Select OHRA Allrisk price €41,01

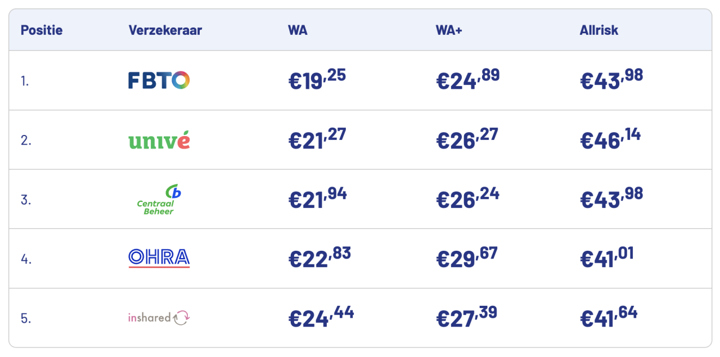pyautogui.click(x=606, y=258)
